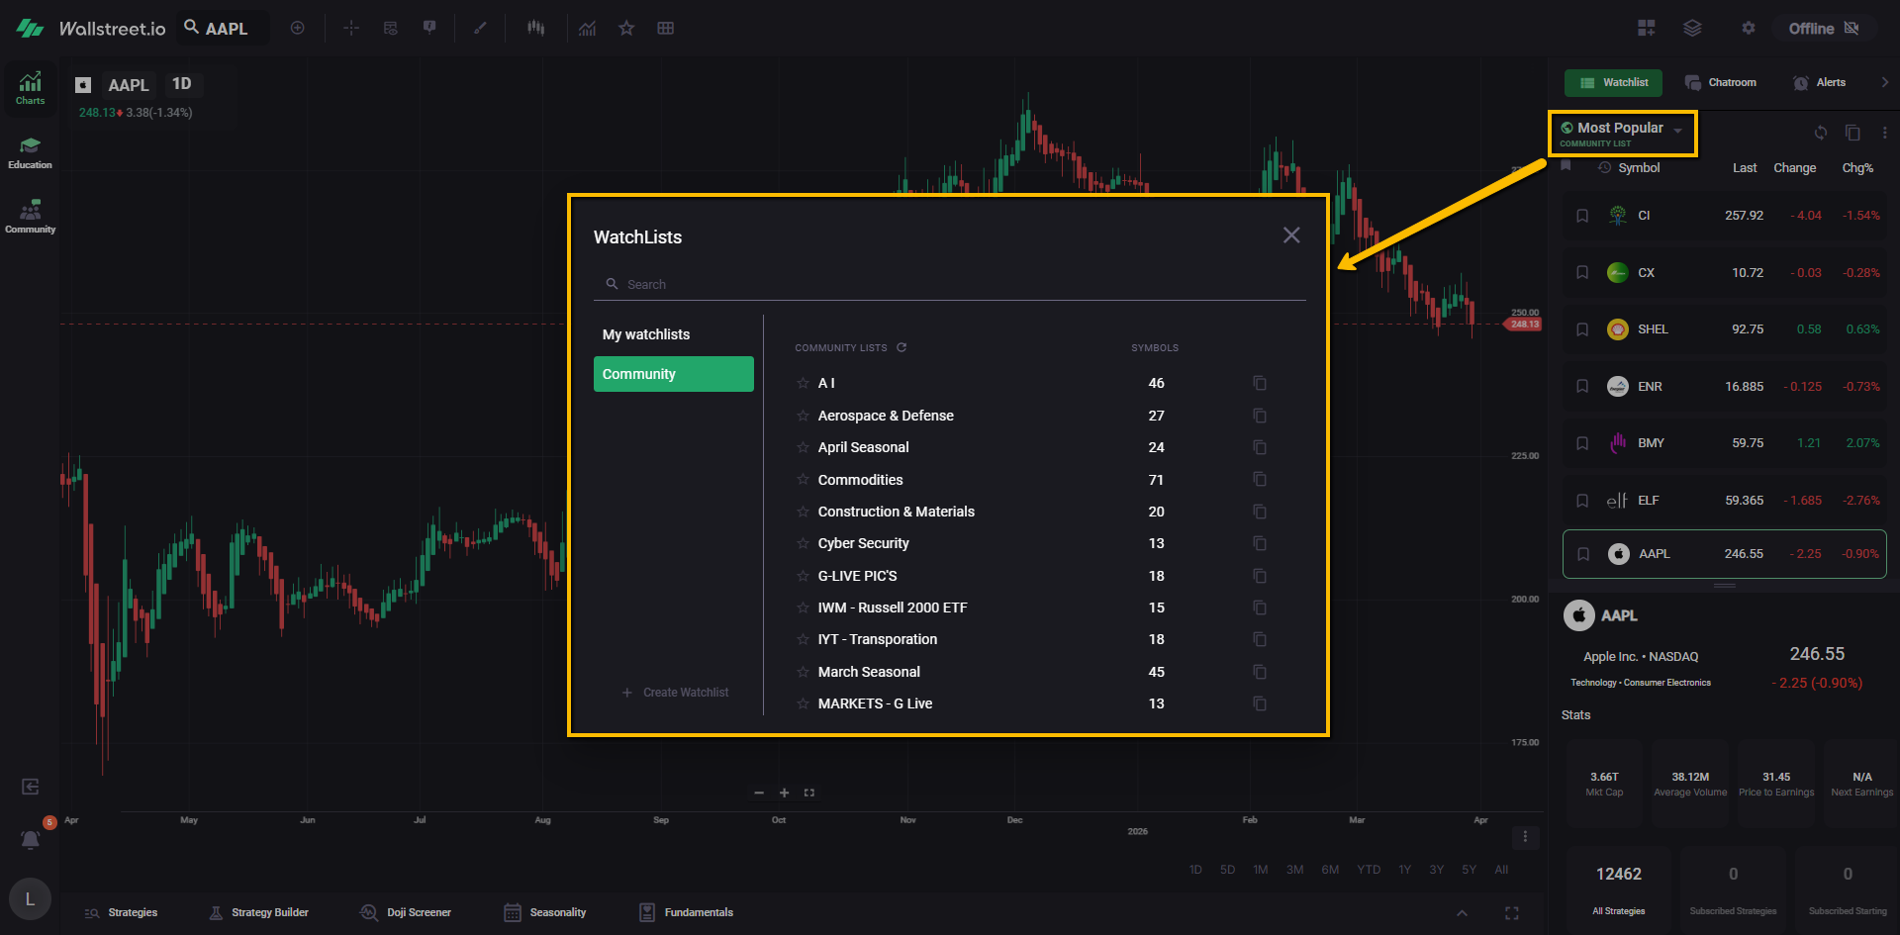The height and width of the screenshot is (935, 1900).
Task: Expand the bottom panel chevron
Action: coord(1462,912)
